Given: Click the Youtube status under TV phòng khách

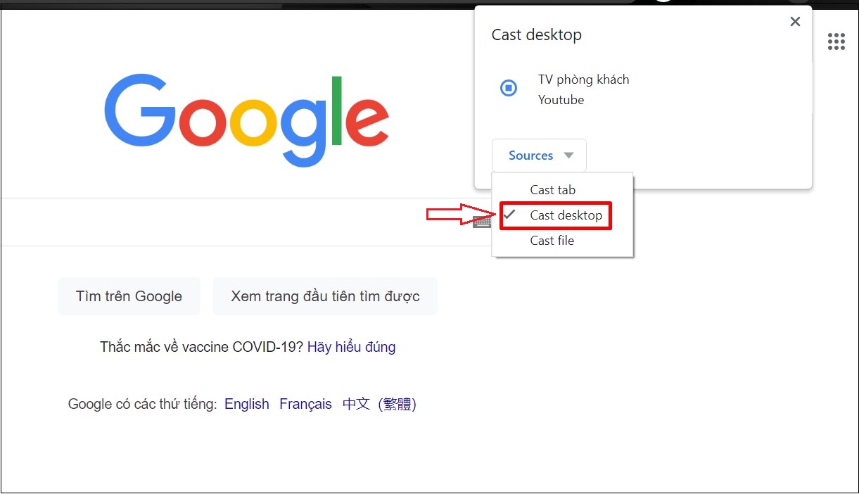Looking at the screenshot, I should pos(561,100).
